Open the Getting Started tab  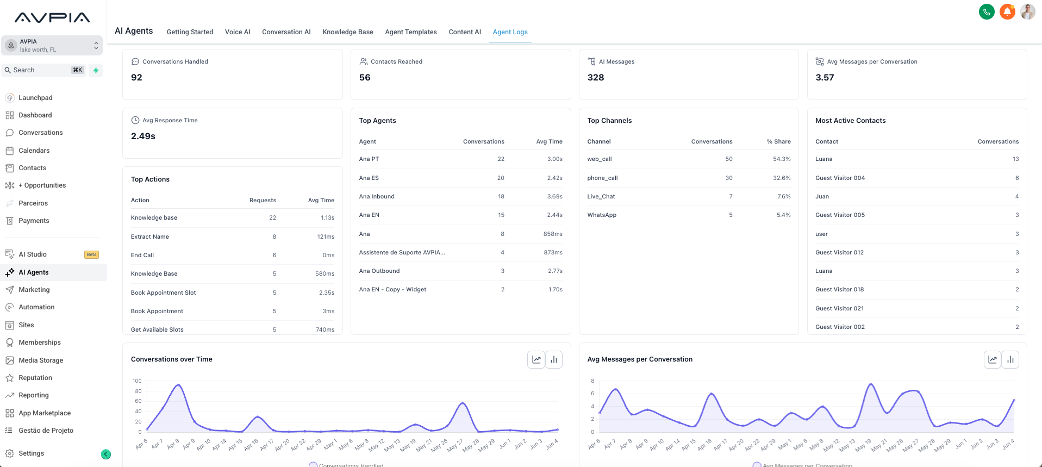pyautogui.click(x=190, y=32)
